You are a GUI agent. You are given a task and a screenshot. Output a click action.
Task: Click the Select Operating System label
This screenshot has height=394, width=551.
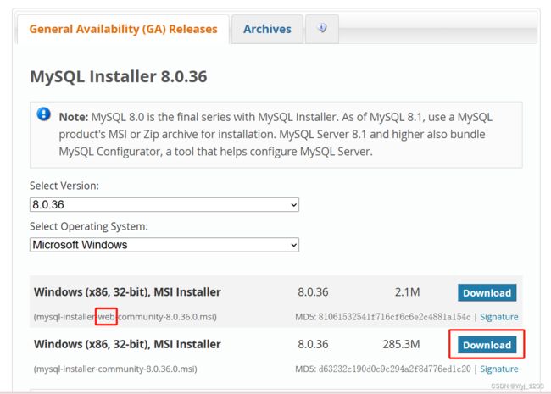tap(89, 226)
